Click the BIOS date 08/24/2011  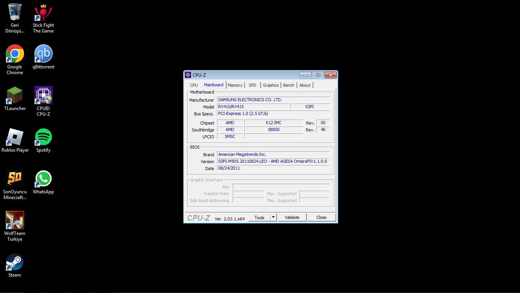pyautogui.click(x=273, y=168)
